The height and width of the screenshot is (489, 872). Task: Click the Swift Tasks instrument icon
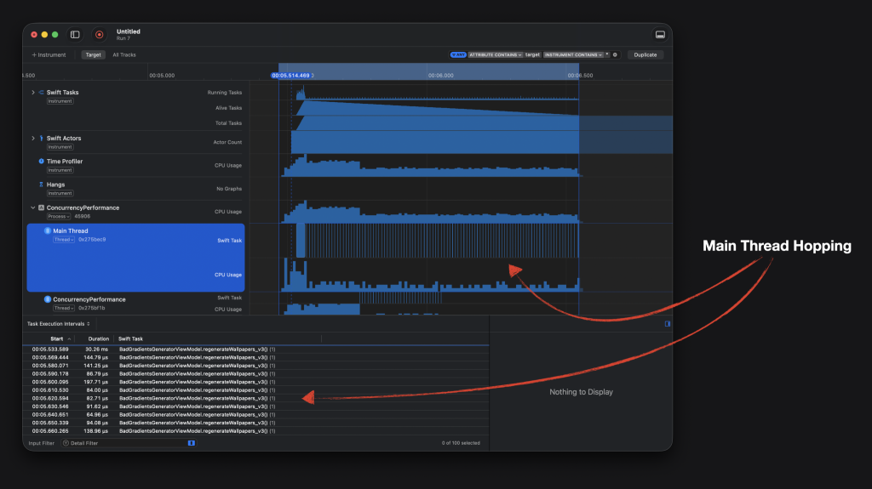tap(41, 92)
